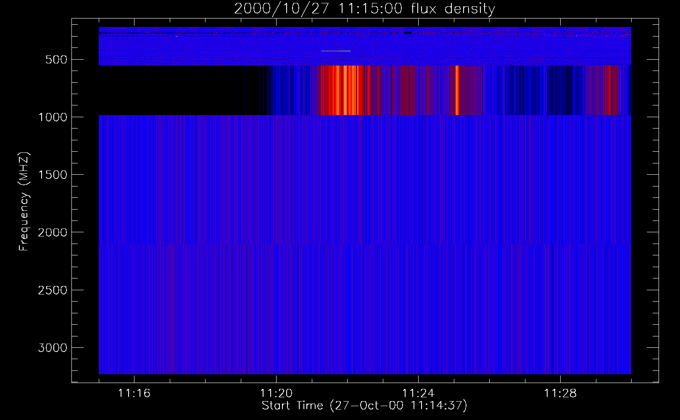This screenshot has width=680, height=420.
Task: Select the 3000 frequency tick label
Action: [x=53, y=348]
